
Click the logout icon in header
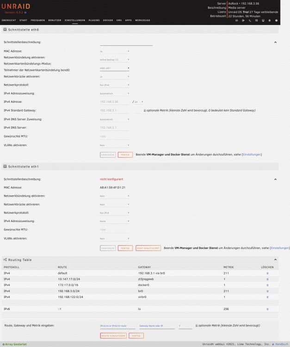point(243,20)
